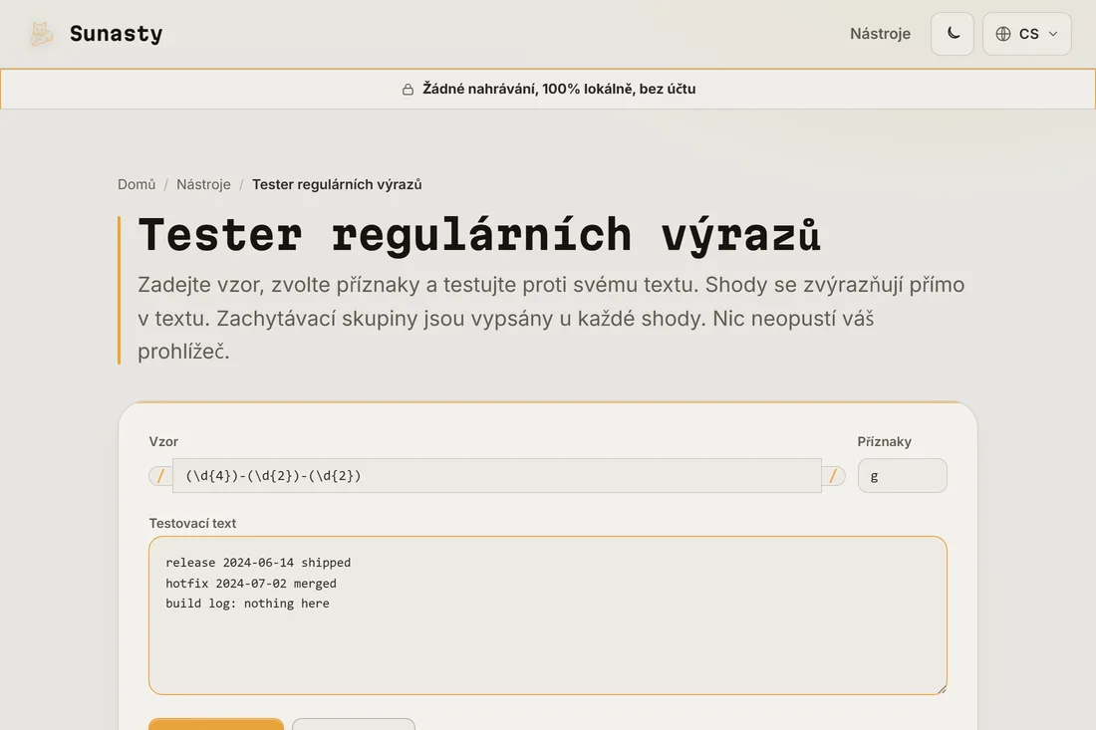This screenshot has height=730, width=1096.
Task: Click the current breadcrumb Tester regulárních výrazů
Action: pyautogui.click(x=337, y=184)
